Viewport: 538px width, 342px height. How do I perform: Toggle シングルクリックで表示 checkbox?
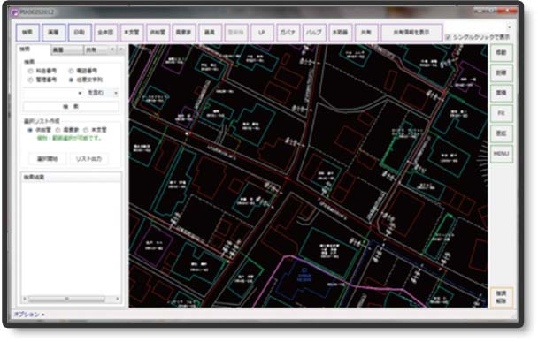tap(448, 37)
